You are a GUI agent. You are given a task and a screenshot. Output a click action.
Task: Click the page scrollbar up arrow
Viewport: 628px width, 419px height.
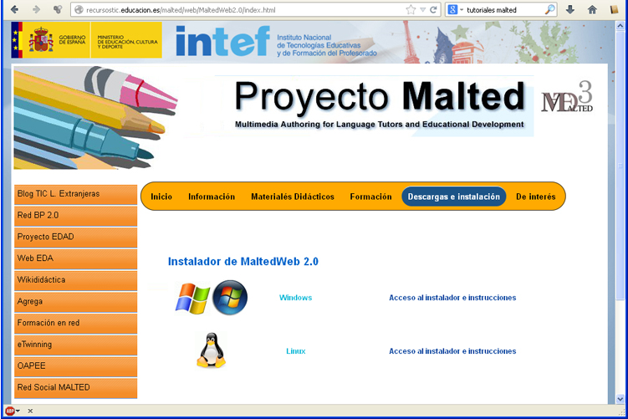pyautogui.click(x=620, y=26)
